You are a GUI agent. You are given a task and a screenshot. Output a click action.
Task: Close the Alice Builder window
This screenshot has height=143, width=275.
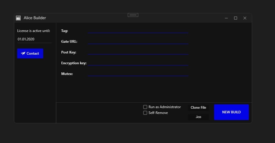pos(245,18)
